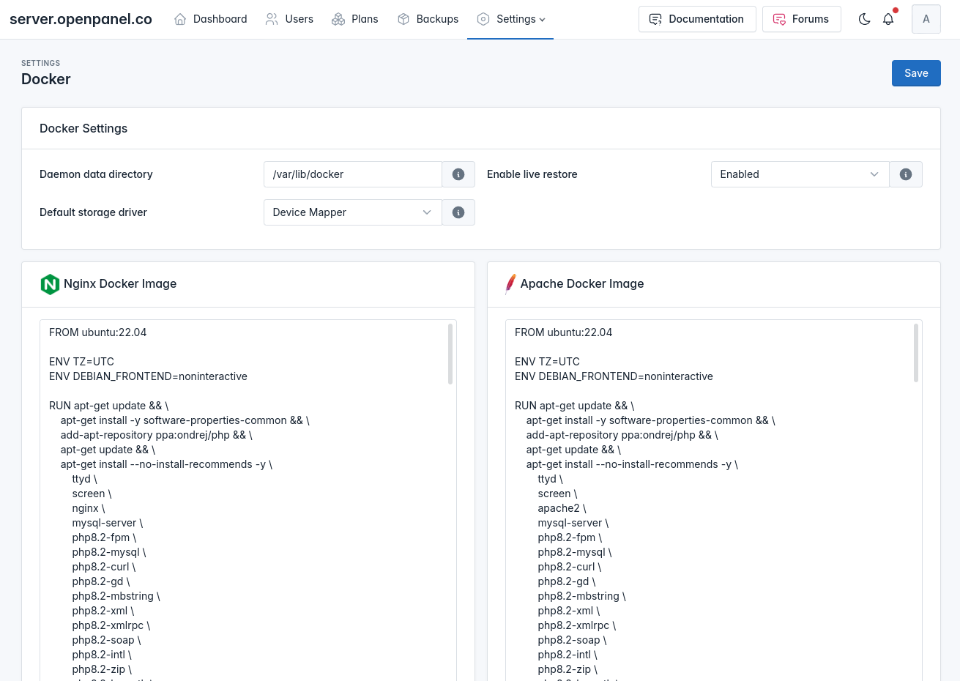The height and width of the screenshot is (681, 960).
Task: Open the user avatar menu
Action: pyautogui.click(x=926, y=19)
